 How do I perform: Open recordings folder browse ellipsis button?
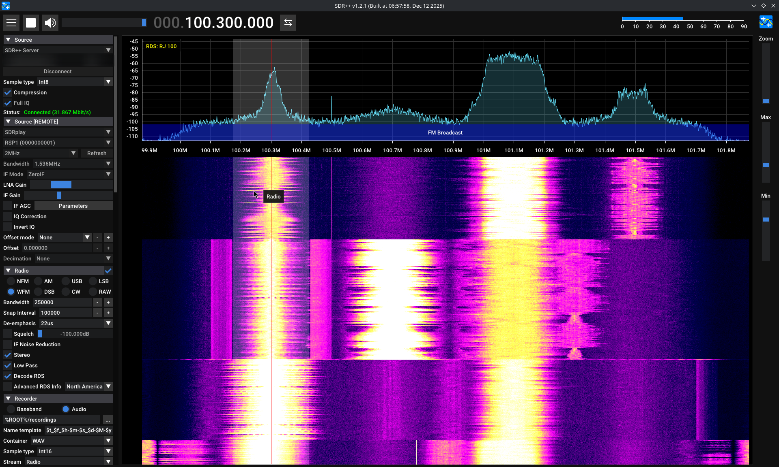pos(108,420)
